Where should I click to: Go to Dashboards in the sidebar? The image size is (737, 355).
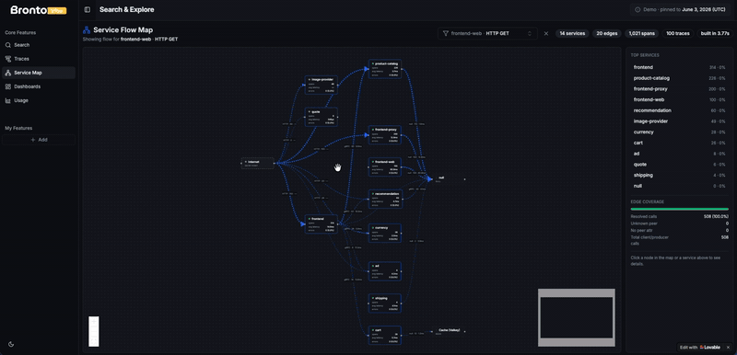(x=39, y=86)
